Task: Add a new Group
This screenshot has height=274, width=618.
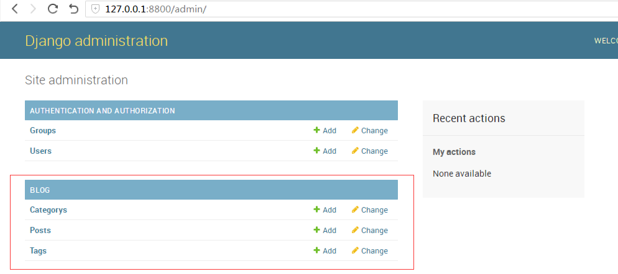Action: click(x=325, y=131)
